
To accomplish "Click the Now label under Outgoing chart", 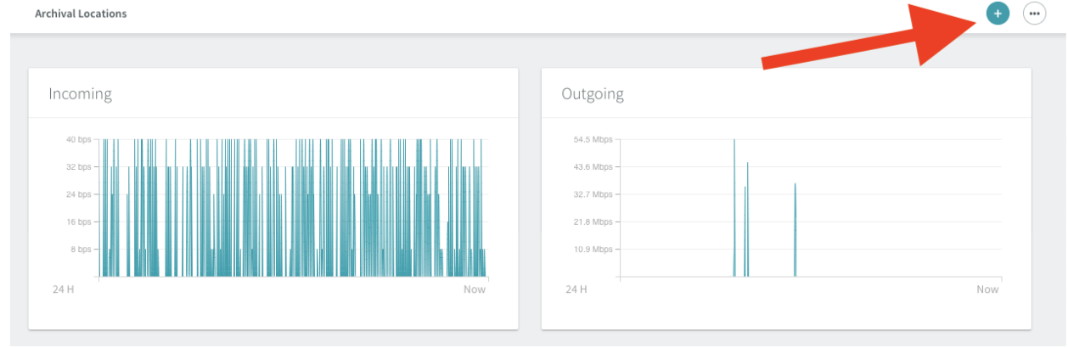I will 987,289.
